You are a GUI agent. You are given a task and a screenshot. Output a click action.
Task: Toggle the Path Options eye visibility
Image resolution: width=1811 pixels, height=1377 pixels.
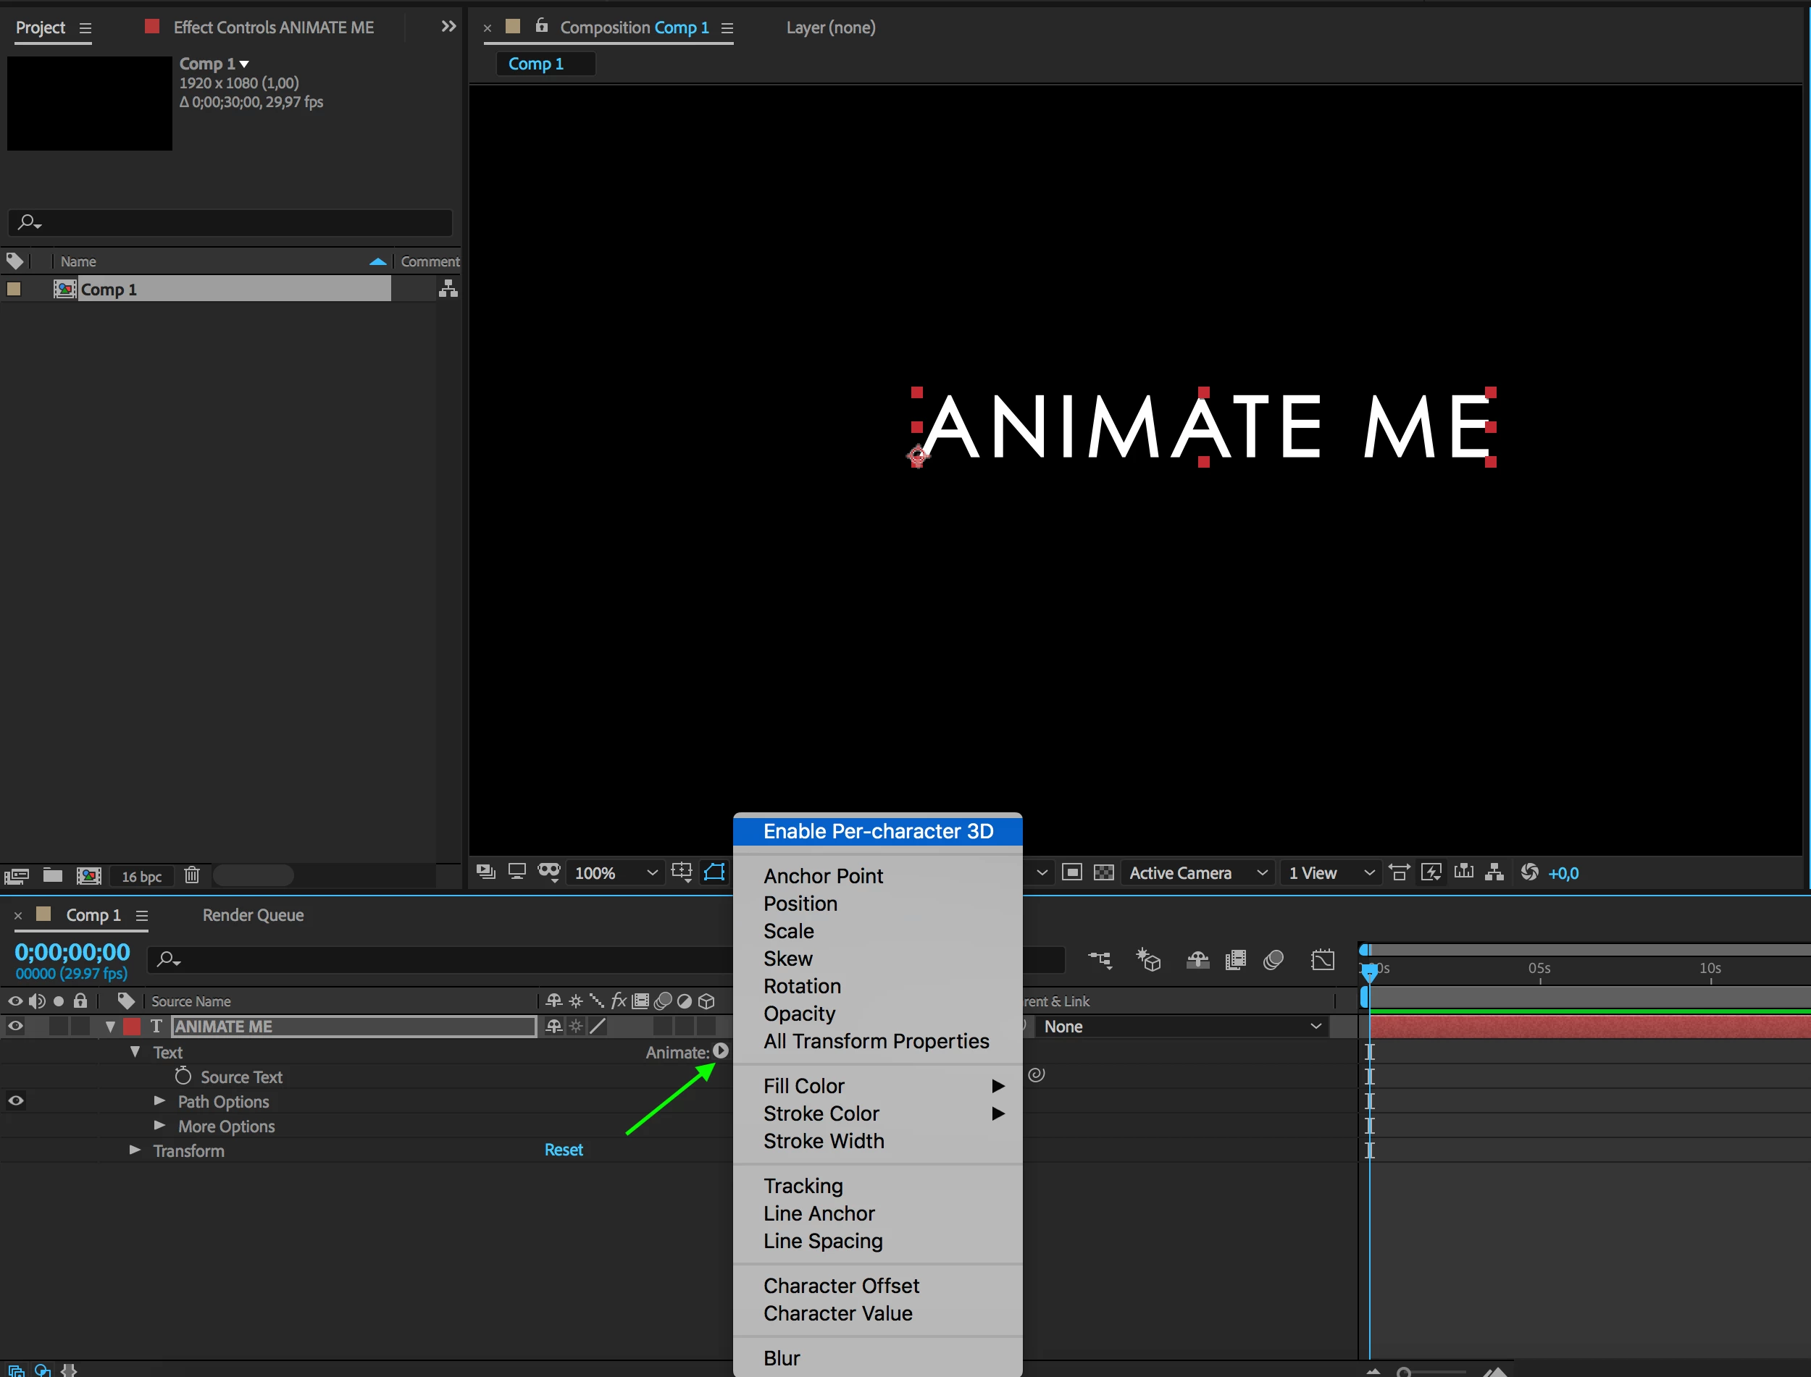pyautogui.click(x=16, y=1100)
